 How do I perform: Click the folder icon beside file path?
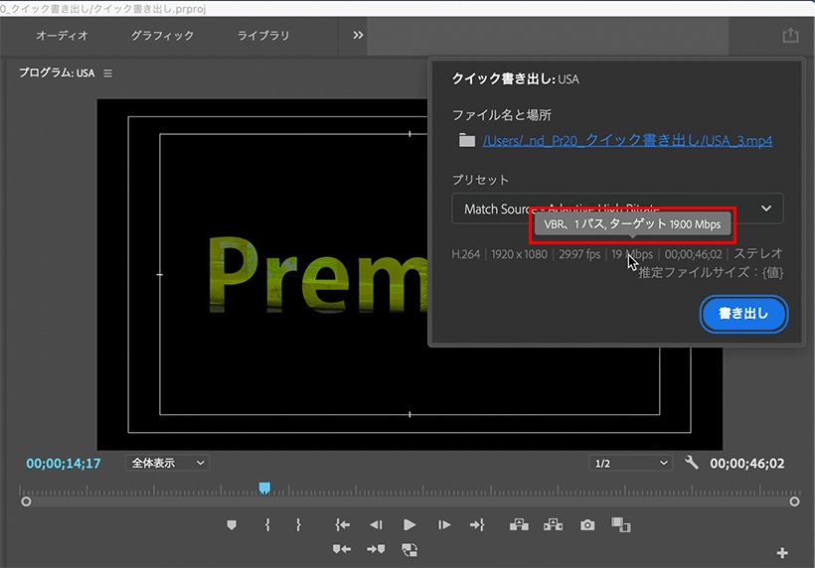pos(467,140)
